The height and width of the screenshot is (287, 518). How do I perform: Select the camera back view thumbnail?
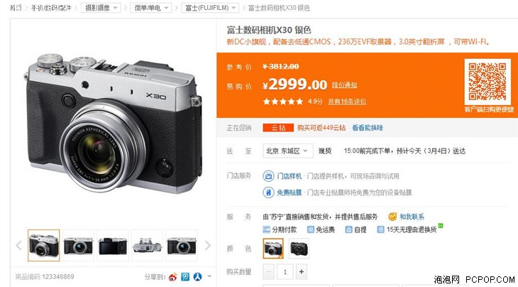[x=113, y=246]
